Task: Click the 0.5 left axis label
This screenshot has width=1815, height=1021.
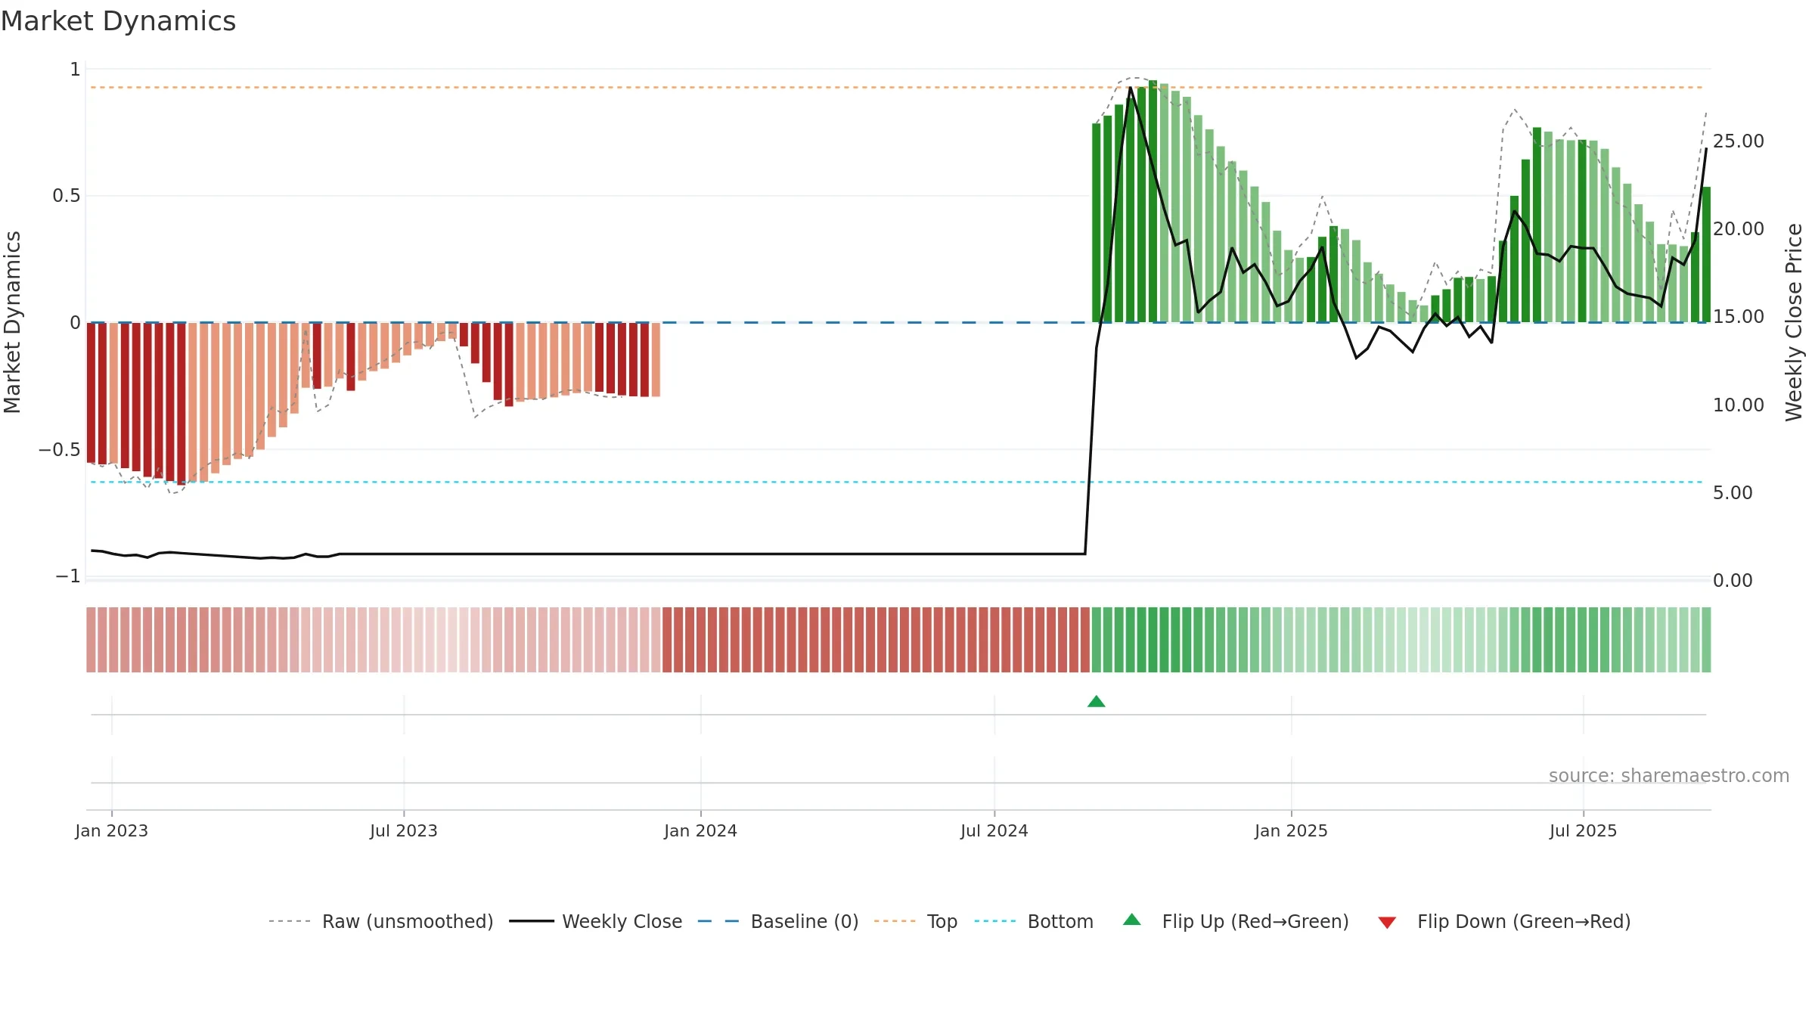Action: point(67,197)
